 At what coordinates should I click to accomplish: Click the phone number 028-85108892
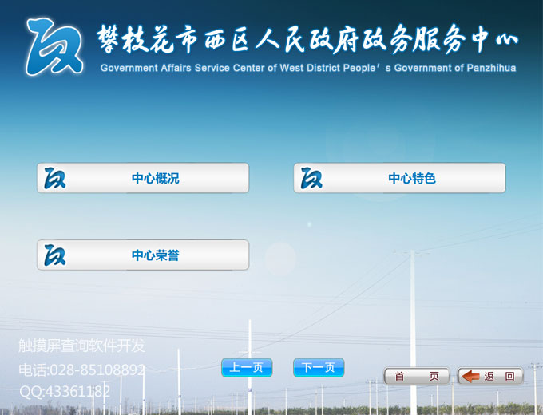click(97, 370)
